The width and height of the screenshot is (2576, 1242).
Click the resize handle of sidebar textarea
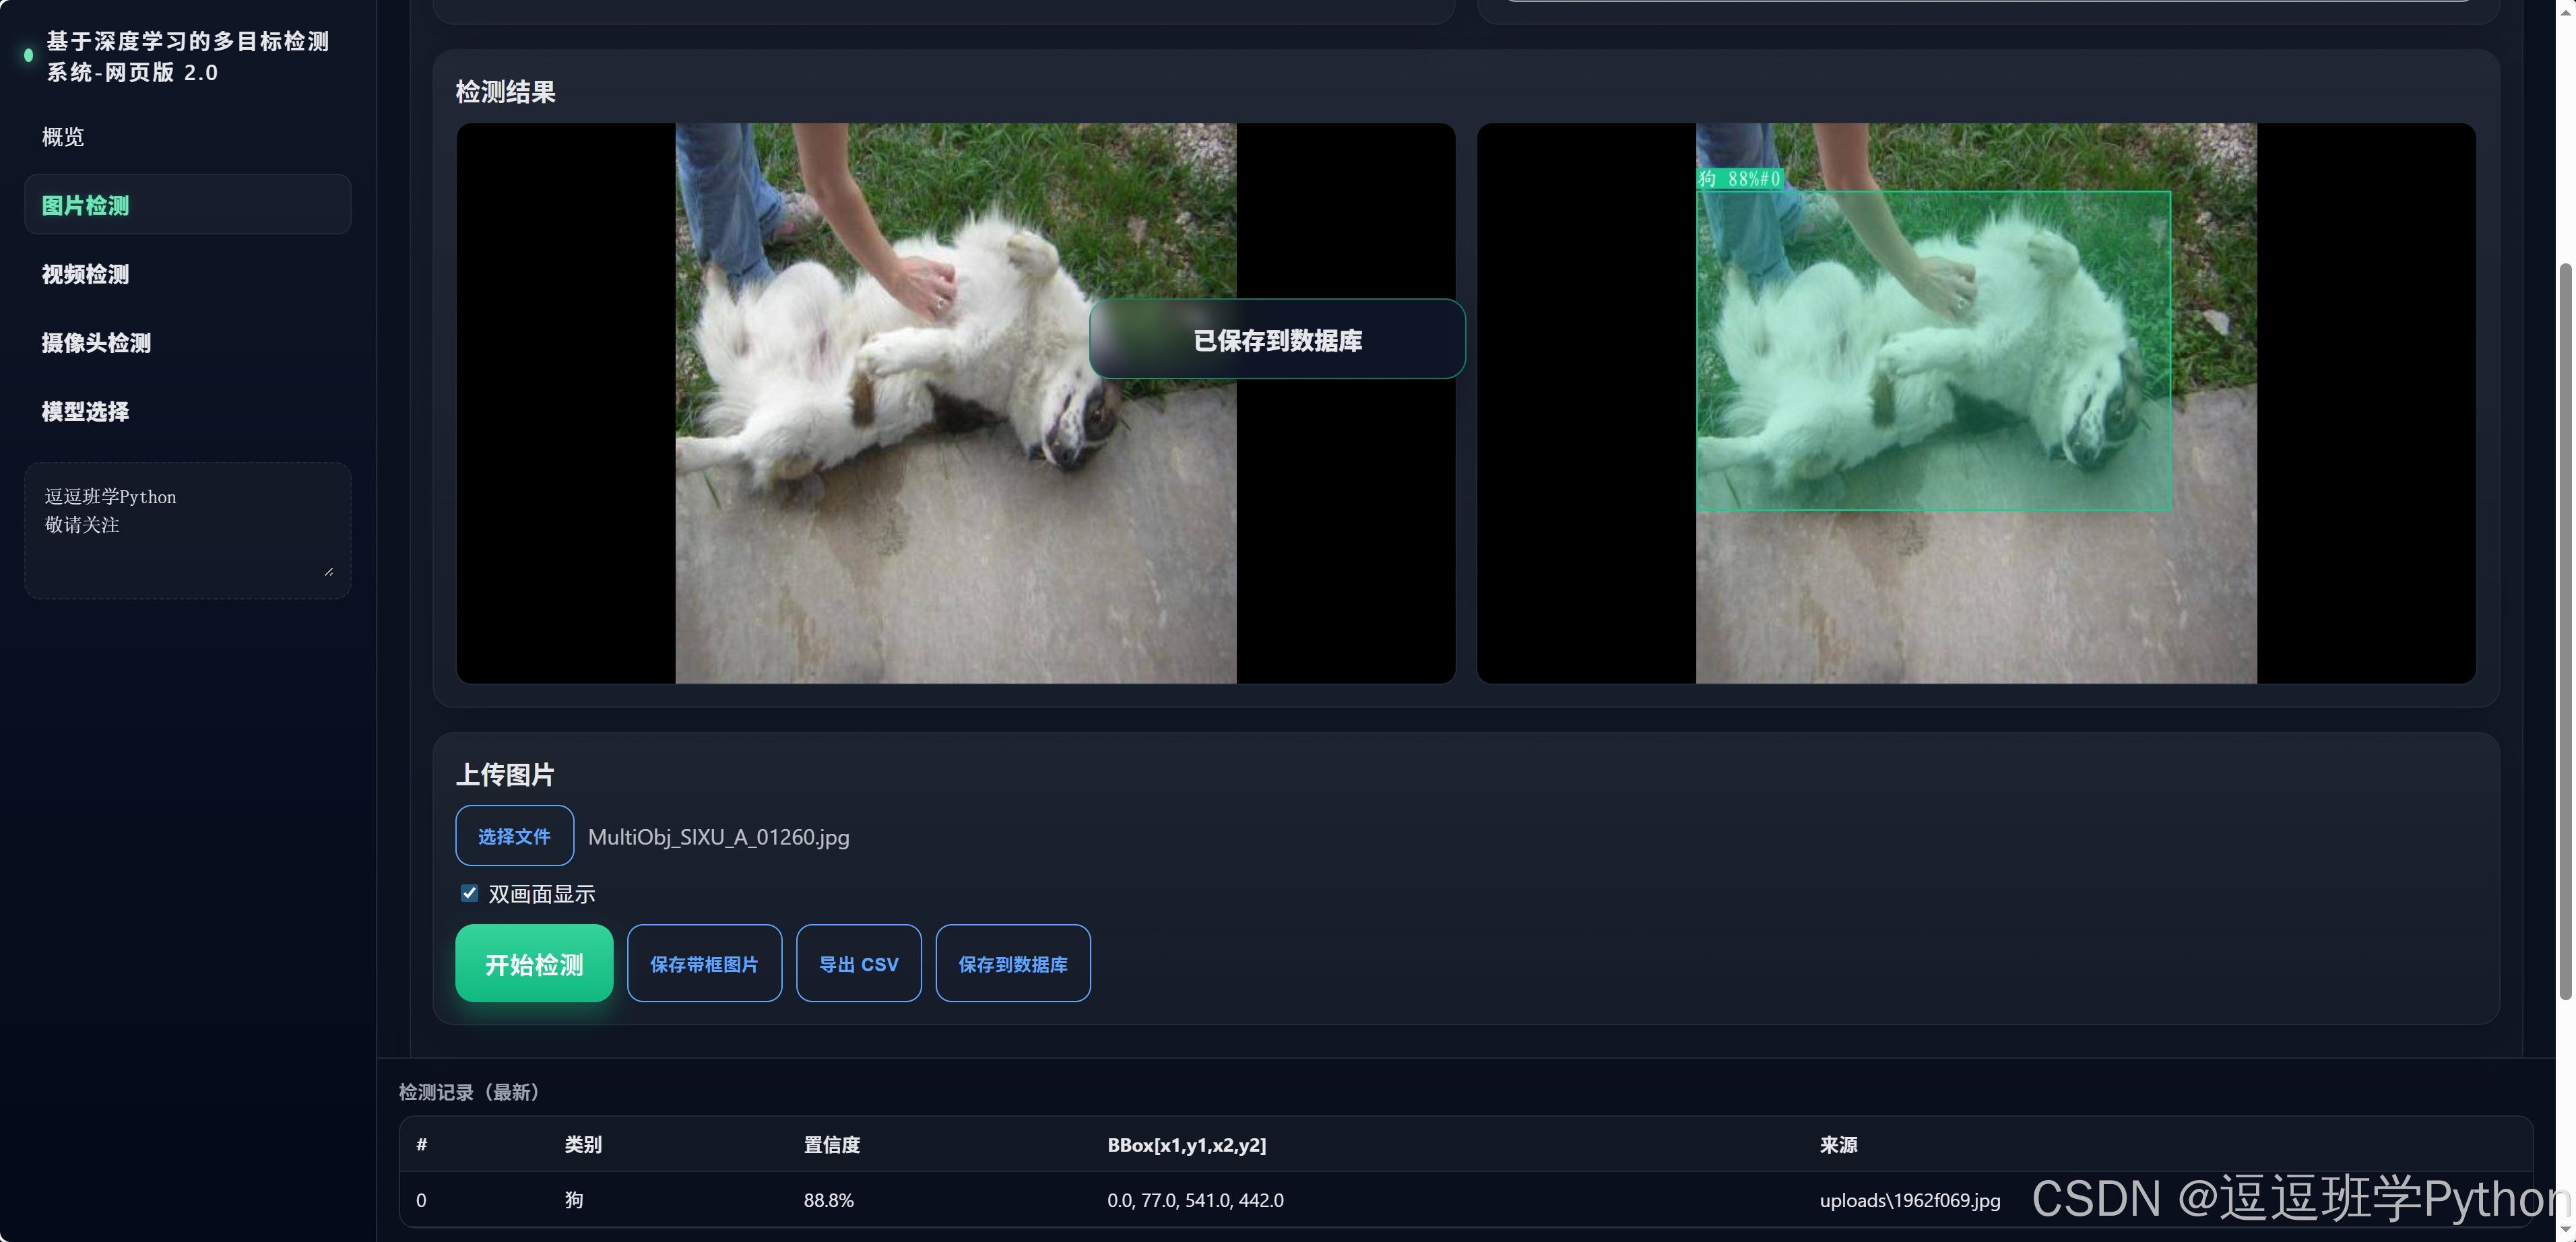point(329,571)
